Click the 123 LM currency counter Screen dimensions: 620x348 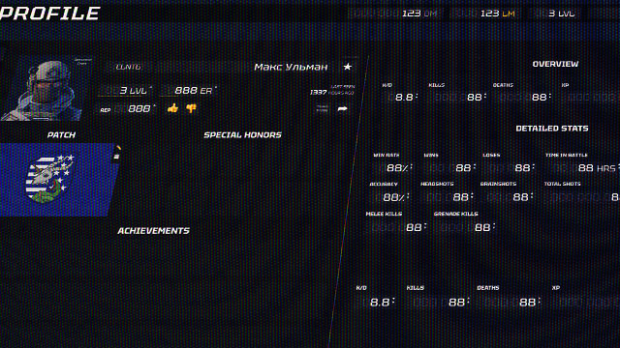point(497,14)
